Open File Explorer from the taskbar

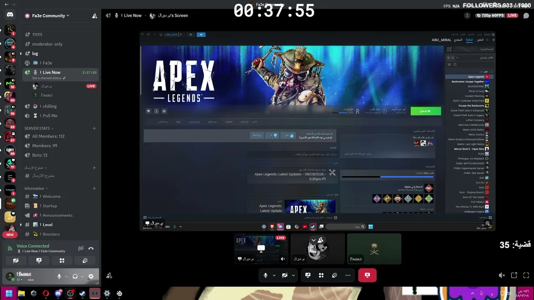(21, 293)
